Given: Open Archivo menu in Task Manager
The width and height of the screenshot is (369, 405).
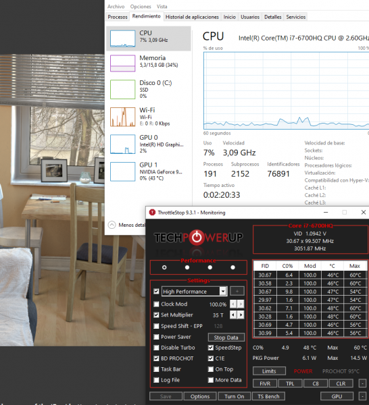Looking at the screenshot, I should tap(116, 7).
